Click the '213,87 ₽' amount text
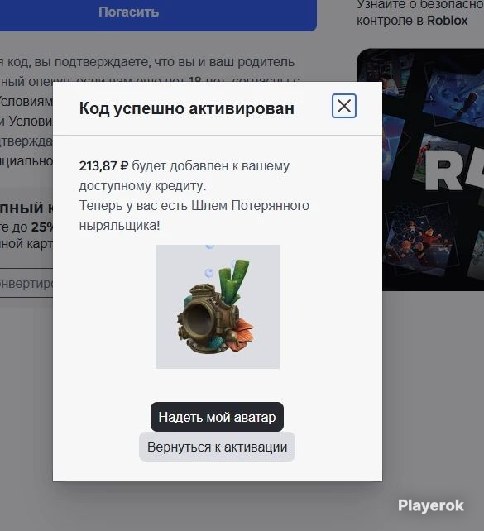This screenshot has height=531, width=484. pos(103,166)
